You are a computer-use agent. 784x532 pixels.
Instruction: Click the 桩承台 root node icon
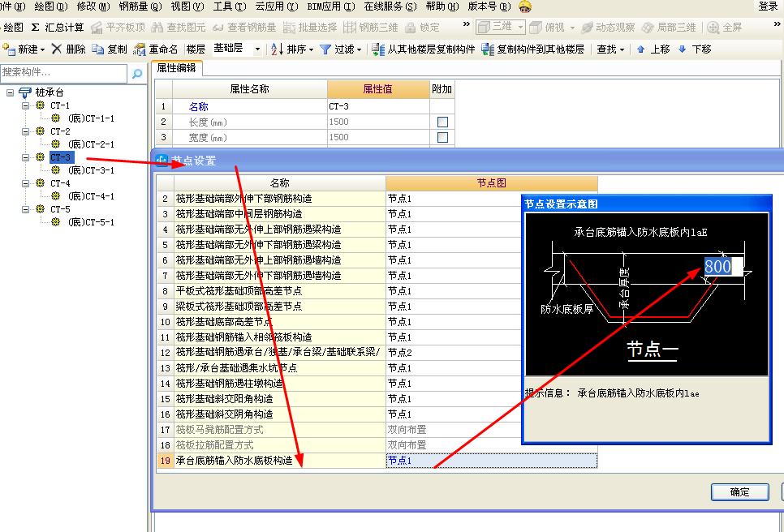25,92
